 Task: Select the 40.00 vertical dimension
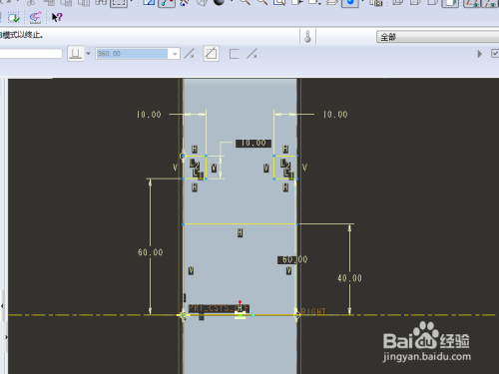point(349,278)
